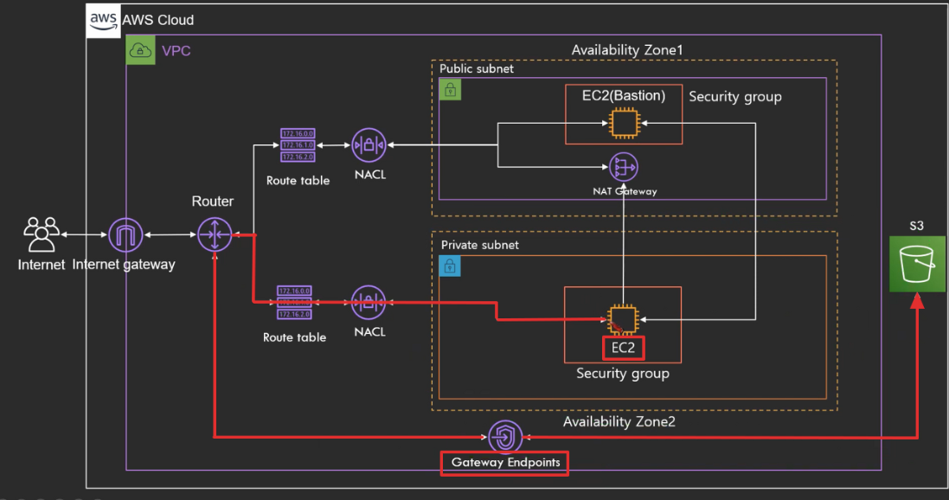949x500 pixels.
Task: Click the AWS logo icon
Action: (x=104, y=21)
